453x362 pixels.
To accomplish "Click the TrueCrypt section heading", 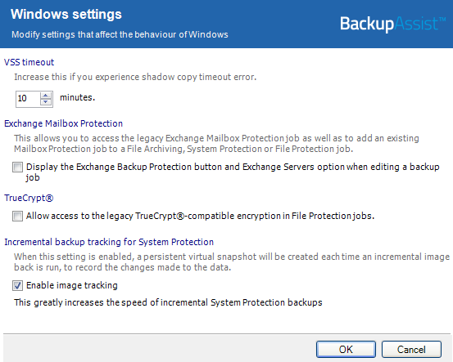I will coord(29,198).
